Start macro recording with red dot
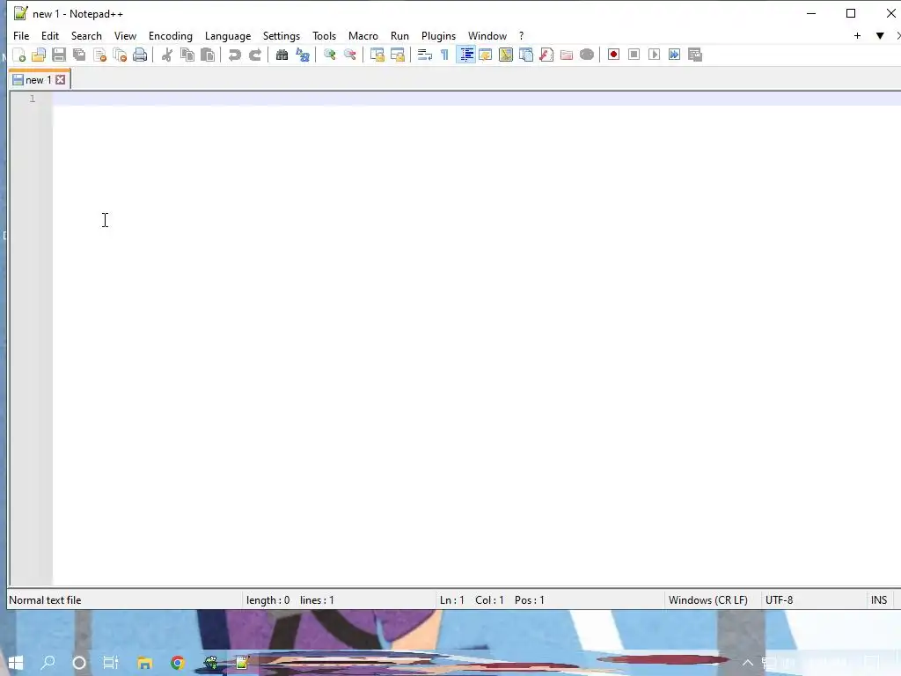The width and height of the screenshot is (901, 676). [613, 55]
